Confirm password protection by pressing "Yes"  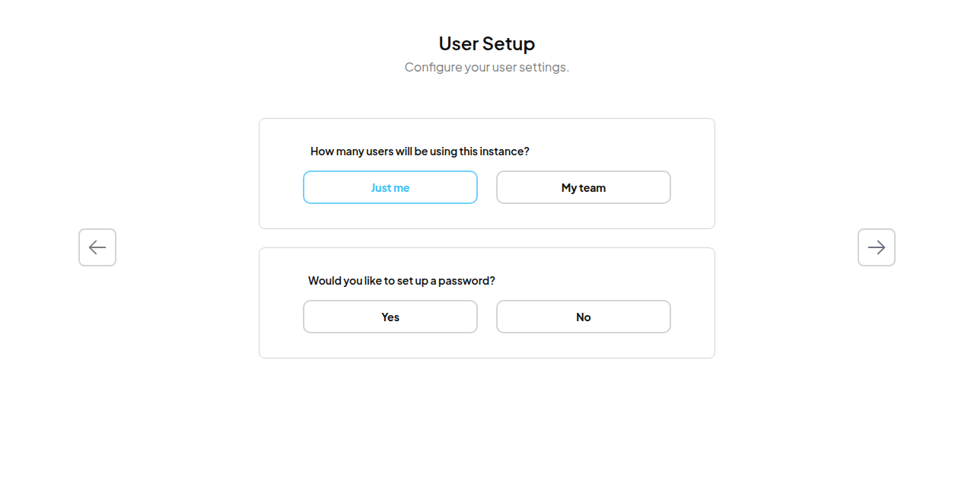tap(390, 317)
